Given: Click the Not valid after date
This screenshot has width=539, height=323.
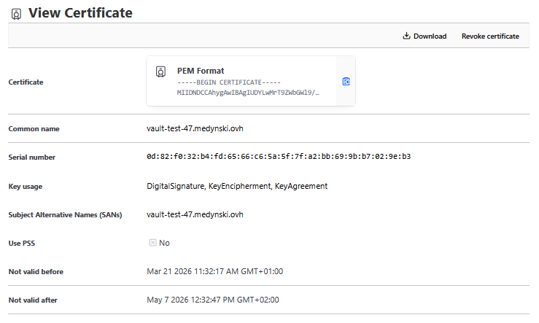Looking at the screenshot, I should click(x=212, y=300).
